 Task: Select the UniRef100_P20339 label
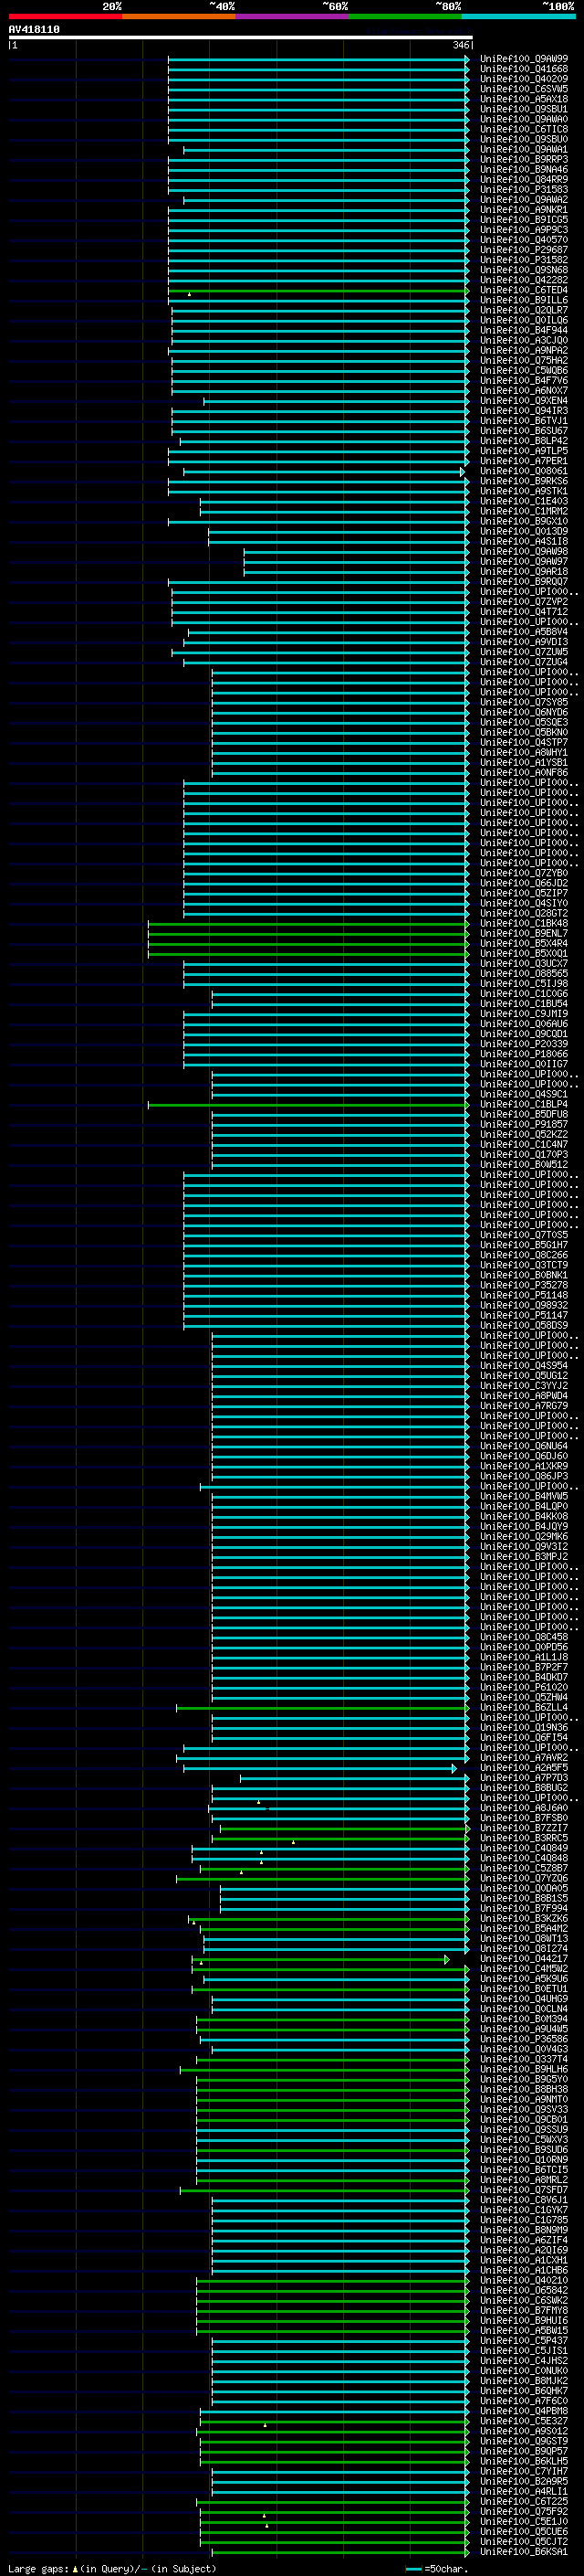523,1044
